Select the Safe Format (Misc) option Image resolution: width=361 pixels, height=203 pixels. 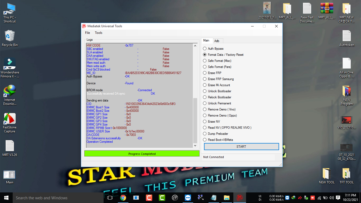[x=217, y=61]
